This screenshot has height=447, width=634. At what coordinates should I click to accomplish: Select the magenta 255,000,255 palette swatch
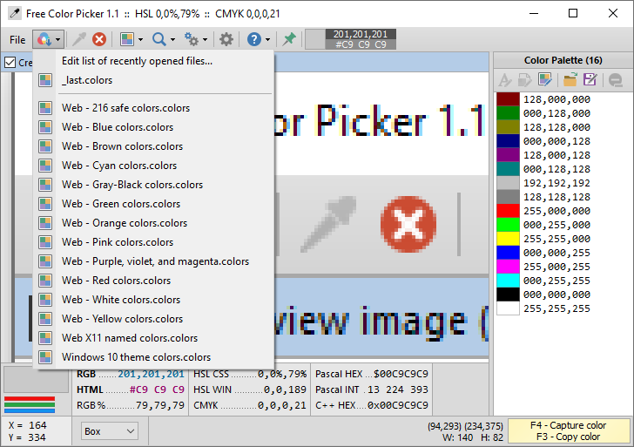click(508, 267)
